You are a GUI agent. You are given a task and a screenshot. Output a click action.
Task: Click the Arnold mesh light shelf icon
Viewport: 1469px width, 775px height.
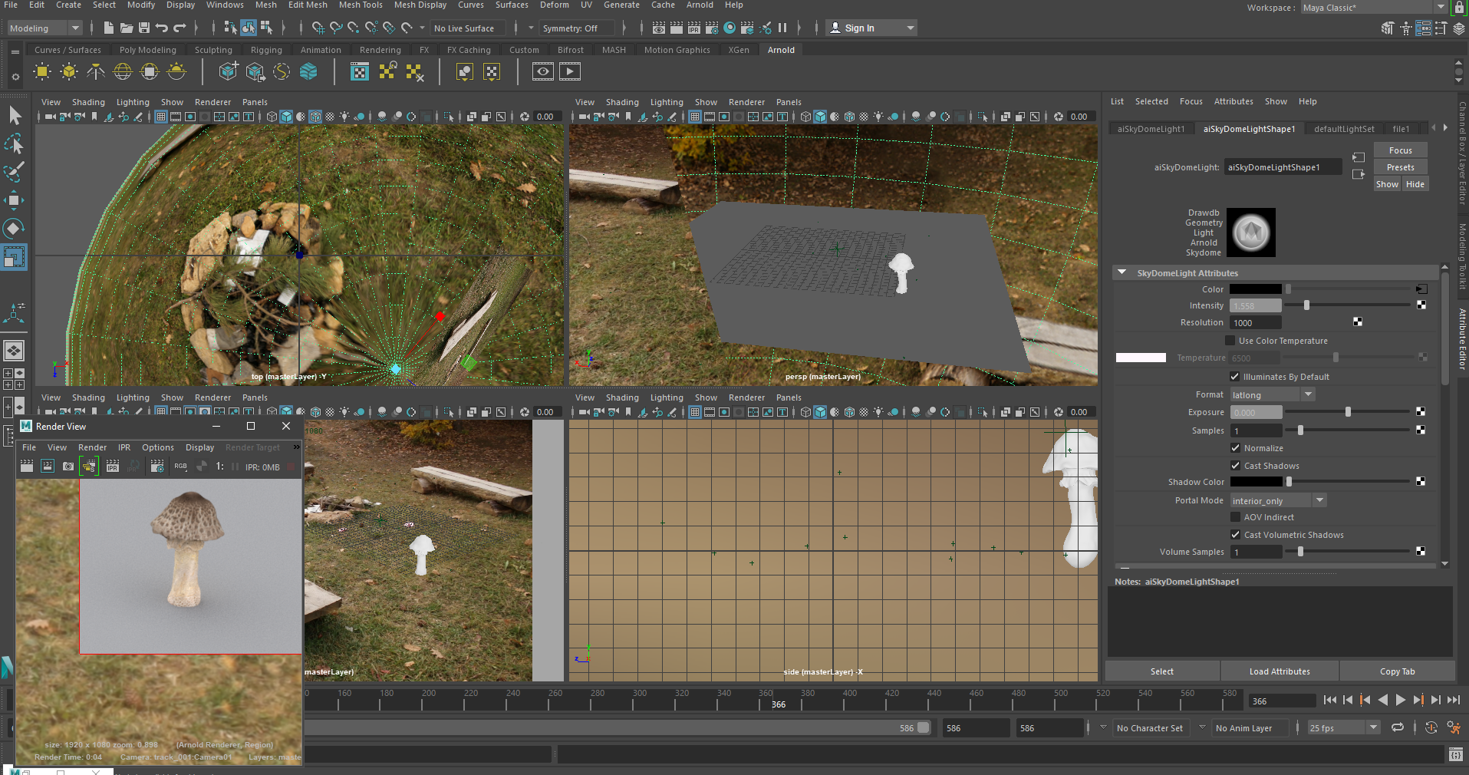tap(69, 72)
